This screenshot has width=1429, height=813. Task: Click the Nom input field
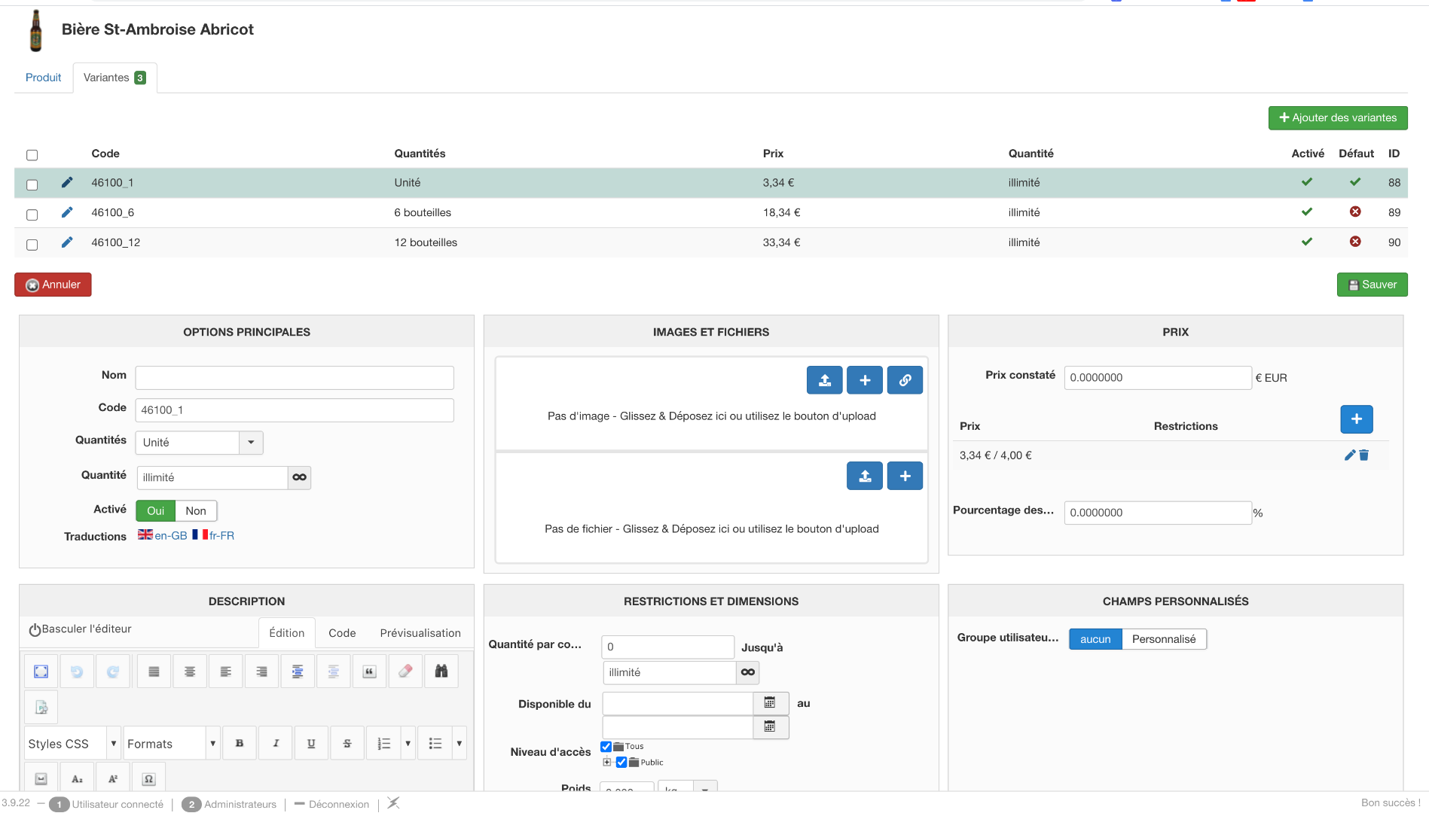click(x=294, y=377)
